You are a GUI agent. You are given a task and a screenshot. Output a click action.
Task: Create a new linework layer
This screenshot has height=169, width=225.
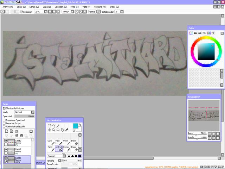pyautogui.click(x=12, y=131)
